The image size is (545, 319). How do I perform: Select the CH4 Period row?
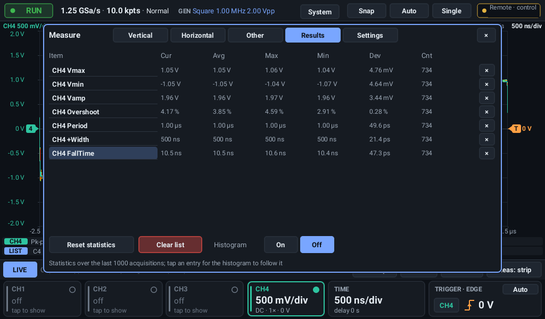[x=103, y=125]
